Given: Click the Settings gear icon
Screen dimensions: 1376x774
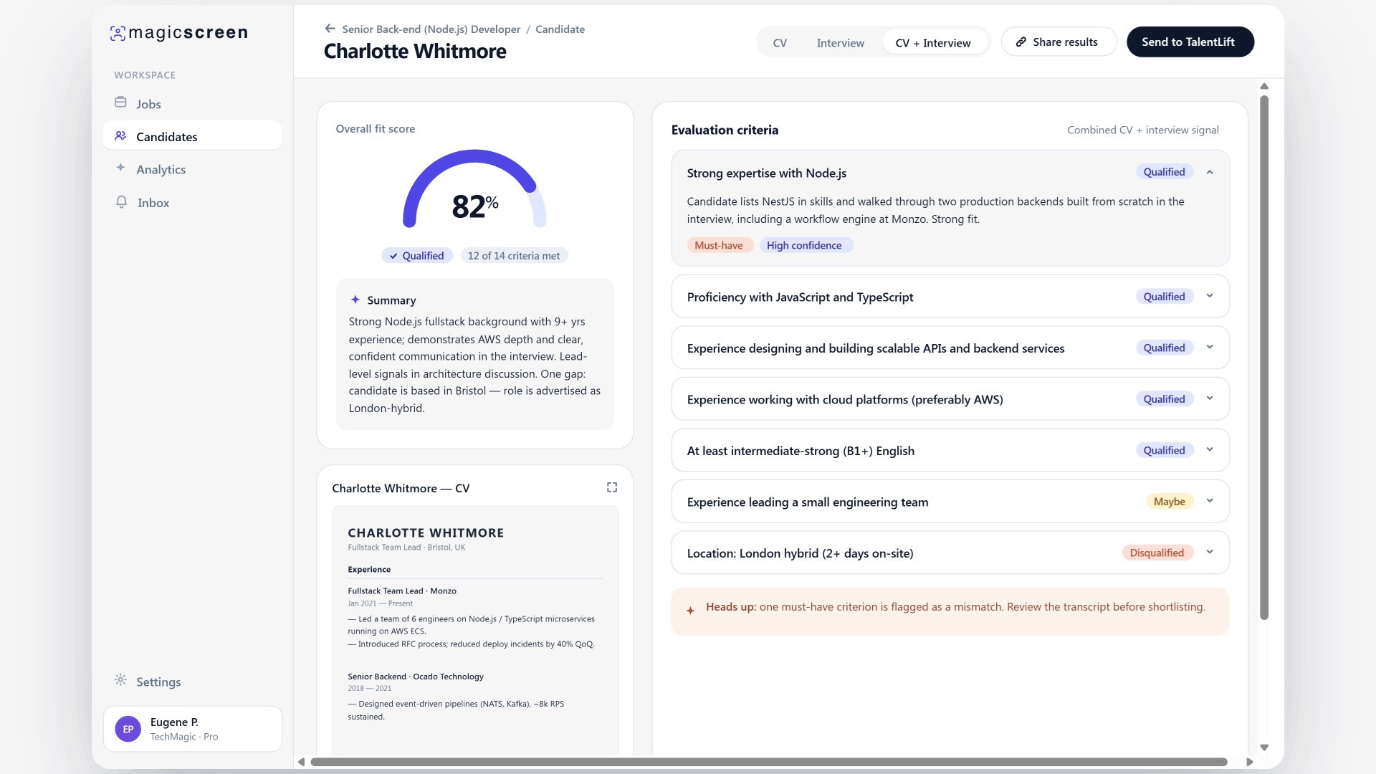Looking at the screenshot, I should (120, 680).
